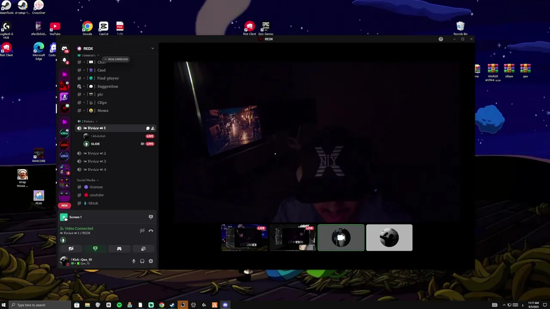Click Video Connected status text
Viewport: 550px width, 309px height.
(x=79, y=229)
